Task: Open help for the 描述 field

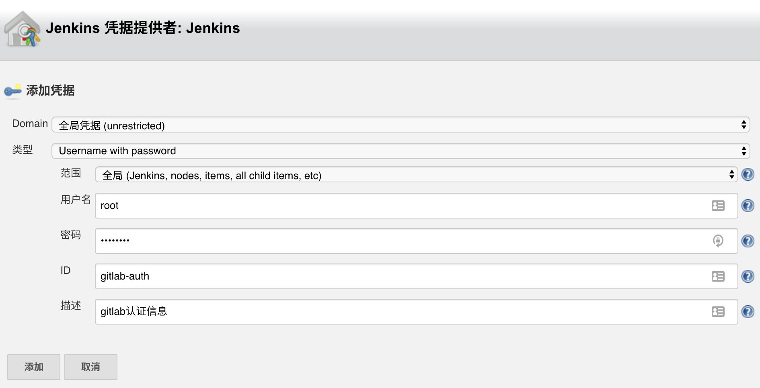Action: [x=748, y=312]
